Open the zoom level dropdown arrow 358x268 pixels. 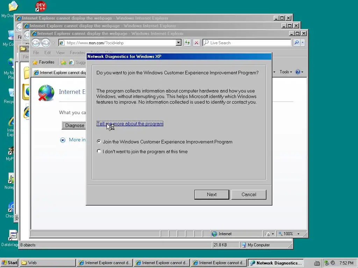[x=298, y=234]
